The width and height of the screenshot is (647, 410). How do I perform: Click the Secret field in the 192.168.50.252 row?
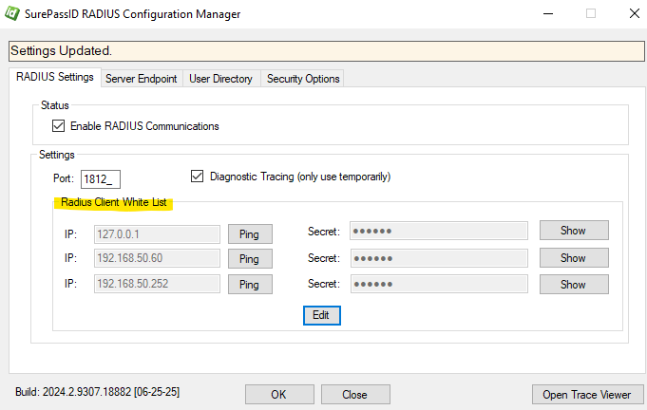click(x=439, y=284)
